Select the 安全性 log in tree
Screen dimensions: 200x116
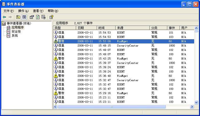pos(16,32)
